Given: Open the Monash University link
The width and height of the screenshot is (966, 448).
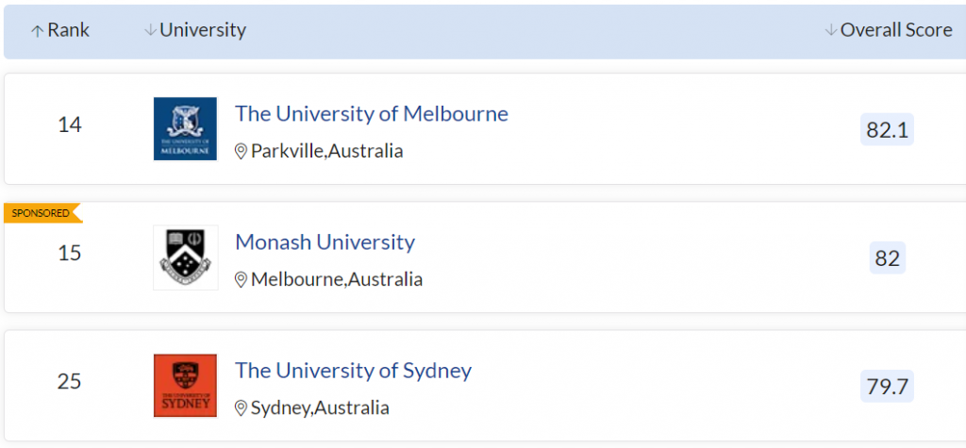Looking at the screenshot, I should pyautogui.click(x=325, y=242).
